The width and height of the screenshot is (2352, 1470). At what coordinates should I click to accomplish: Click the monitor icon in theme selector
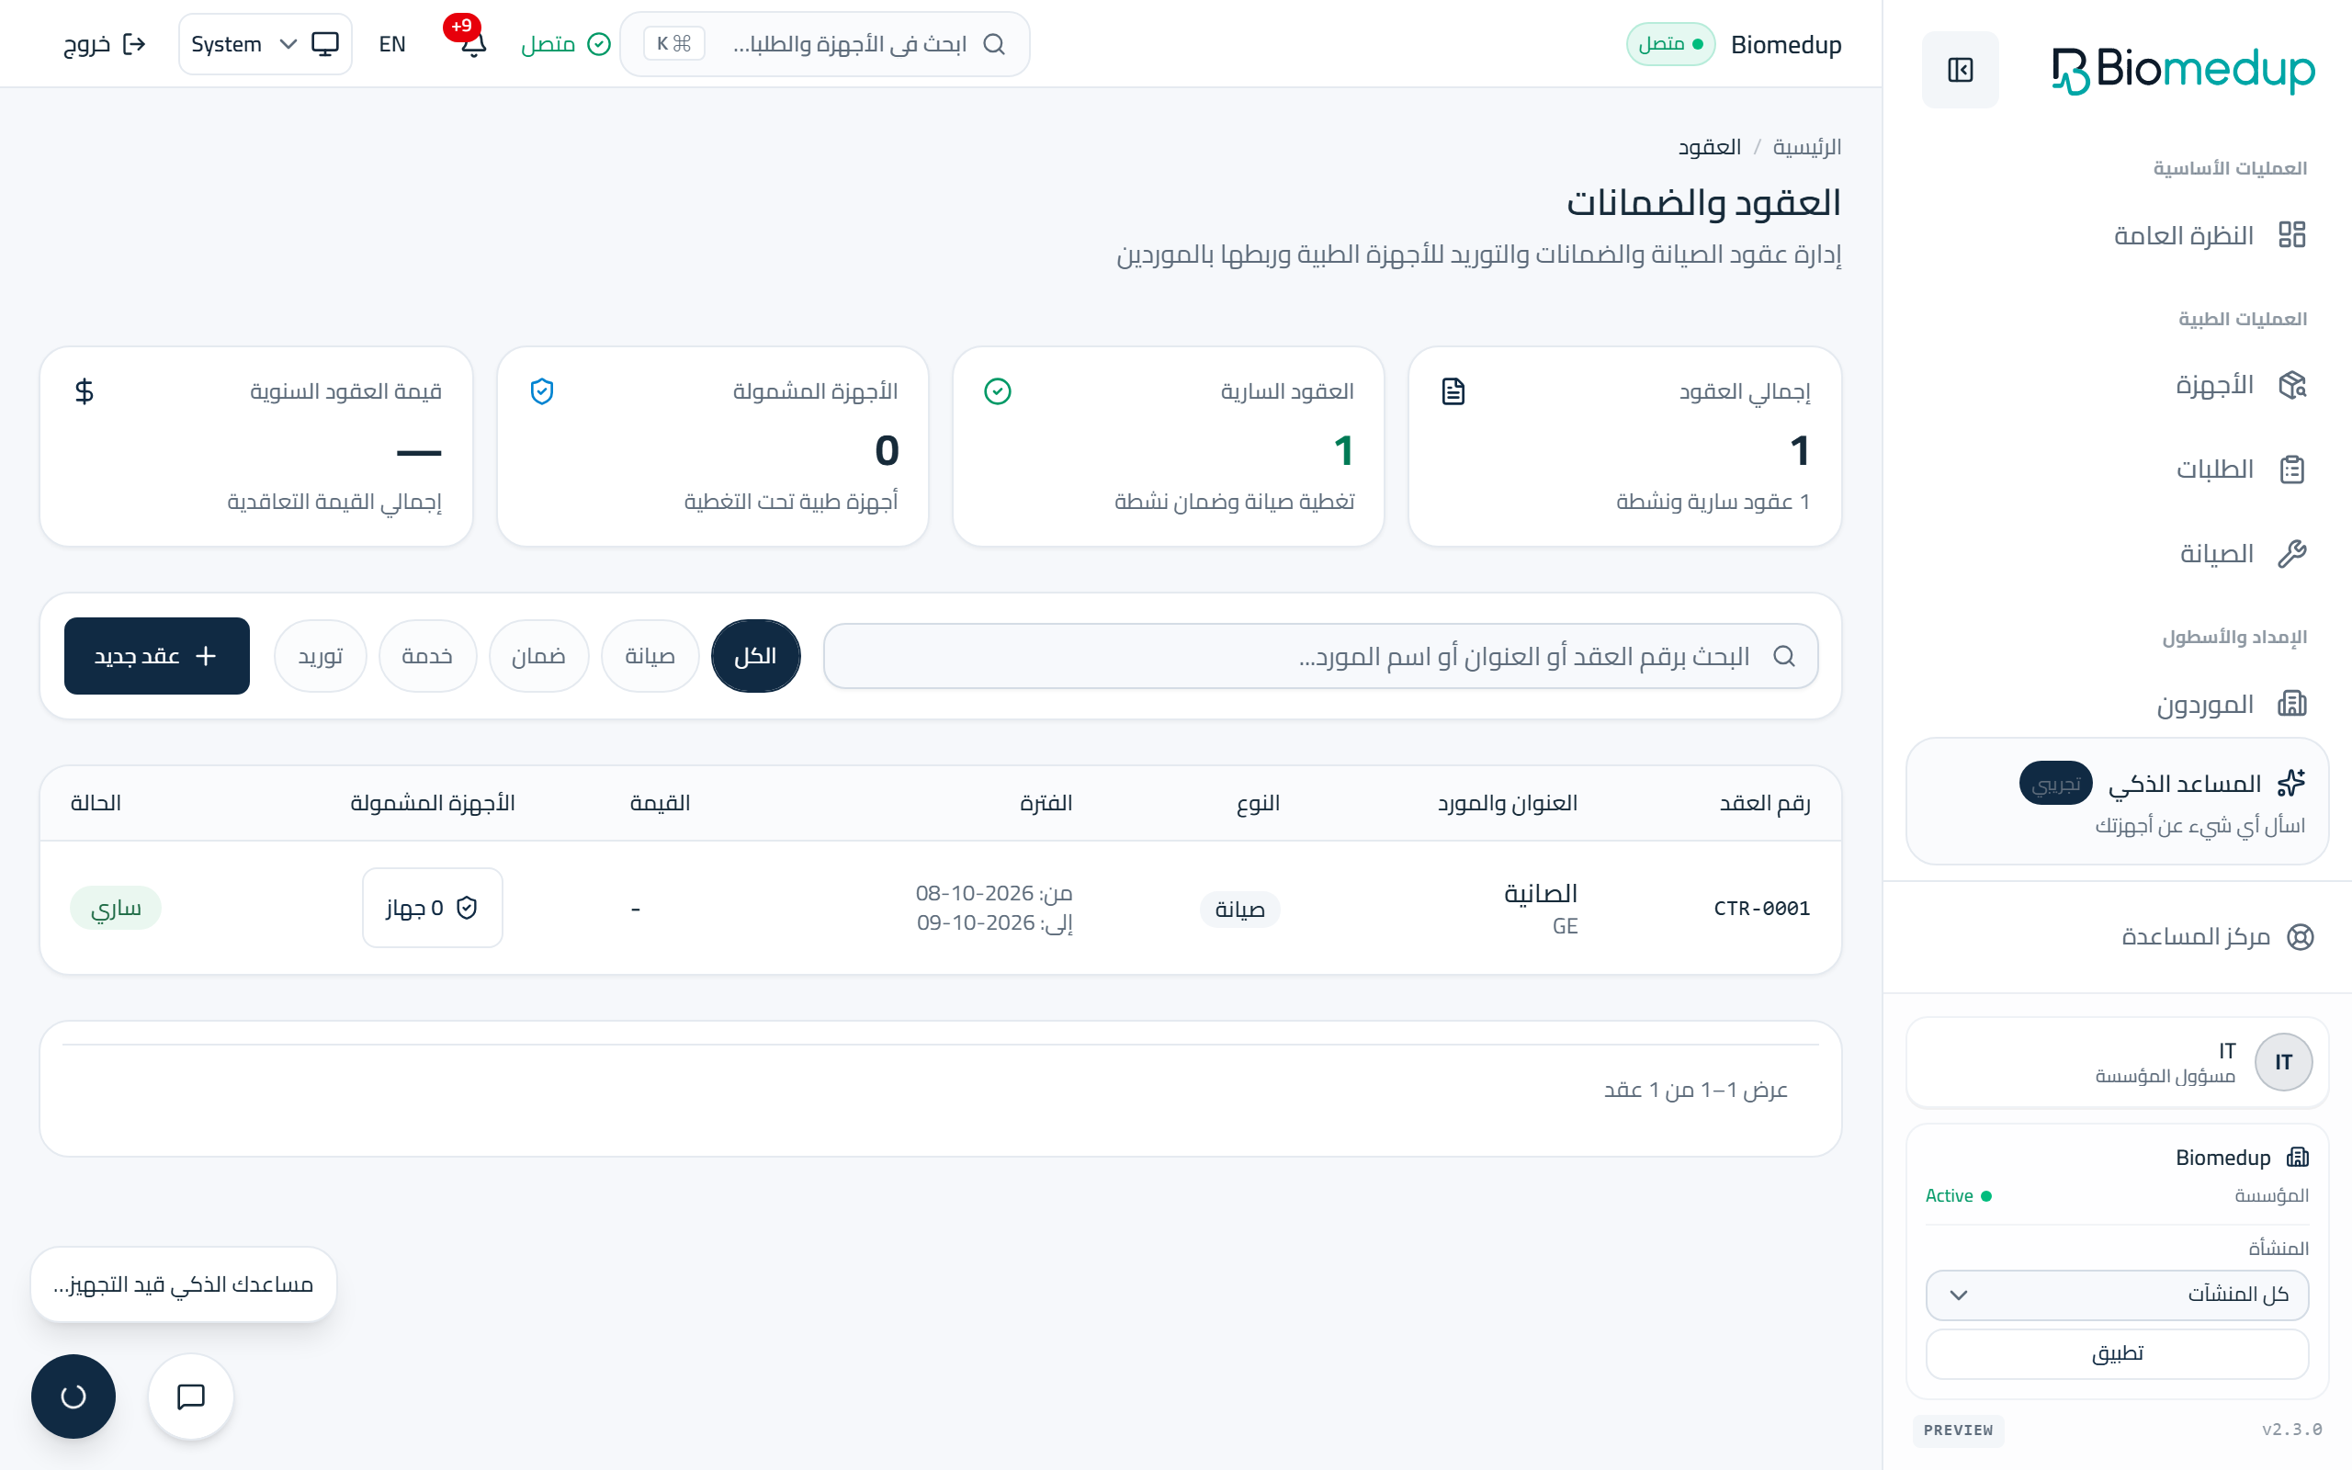324,44
